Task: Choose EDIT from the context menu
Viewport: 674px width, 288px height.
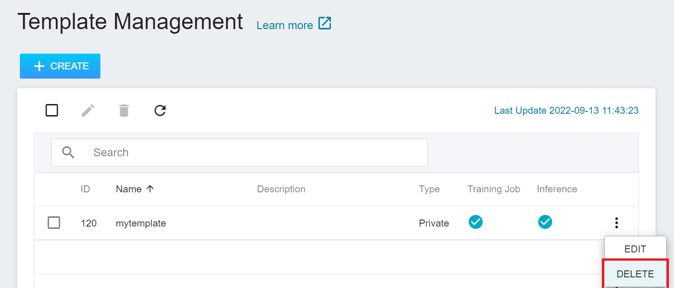Action: 635,249
